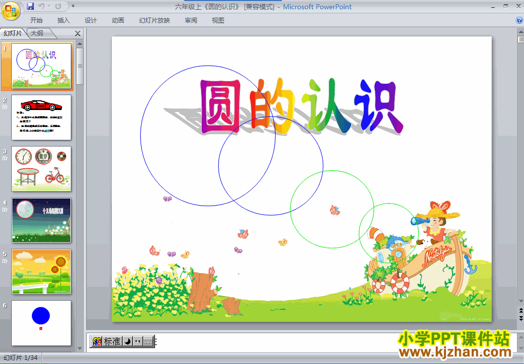Click the Undo arrow in quick access toolbar
The width and height of the screenshot is (524, 364).
[x=42, y=6]
